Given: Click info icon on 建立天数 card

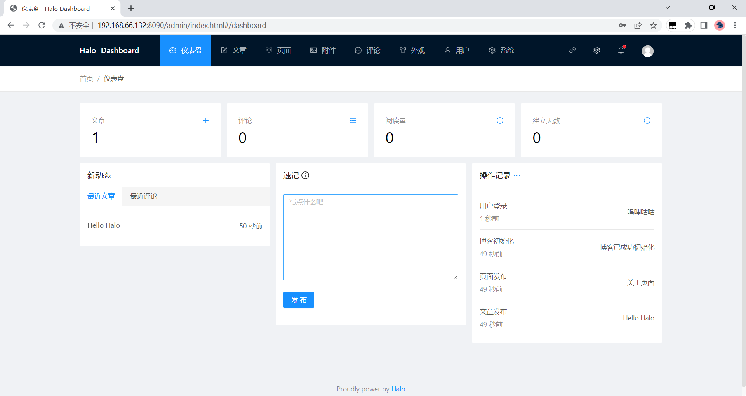Looking at the screenshot, I should tap(647, 121).
